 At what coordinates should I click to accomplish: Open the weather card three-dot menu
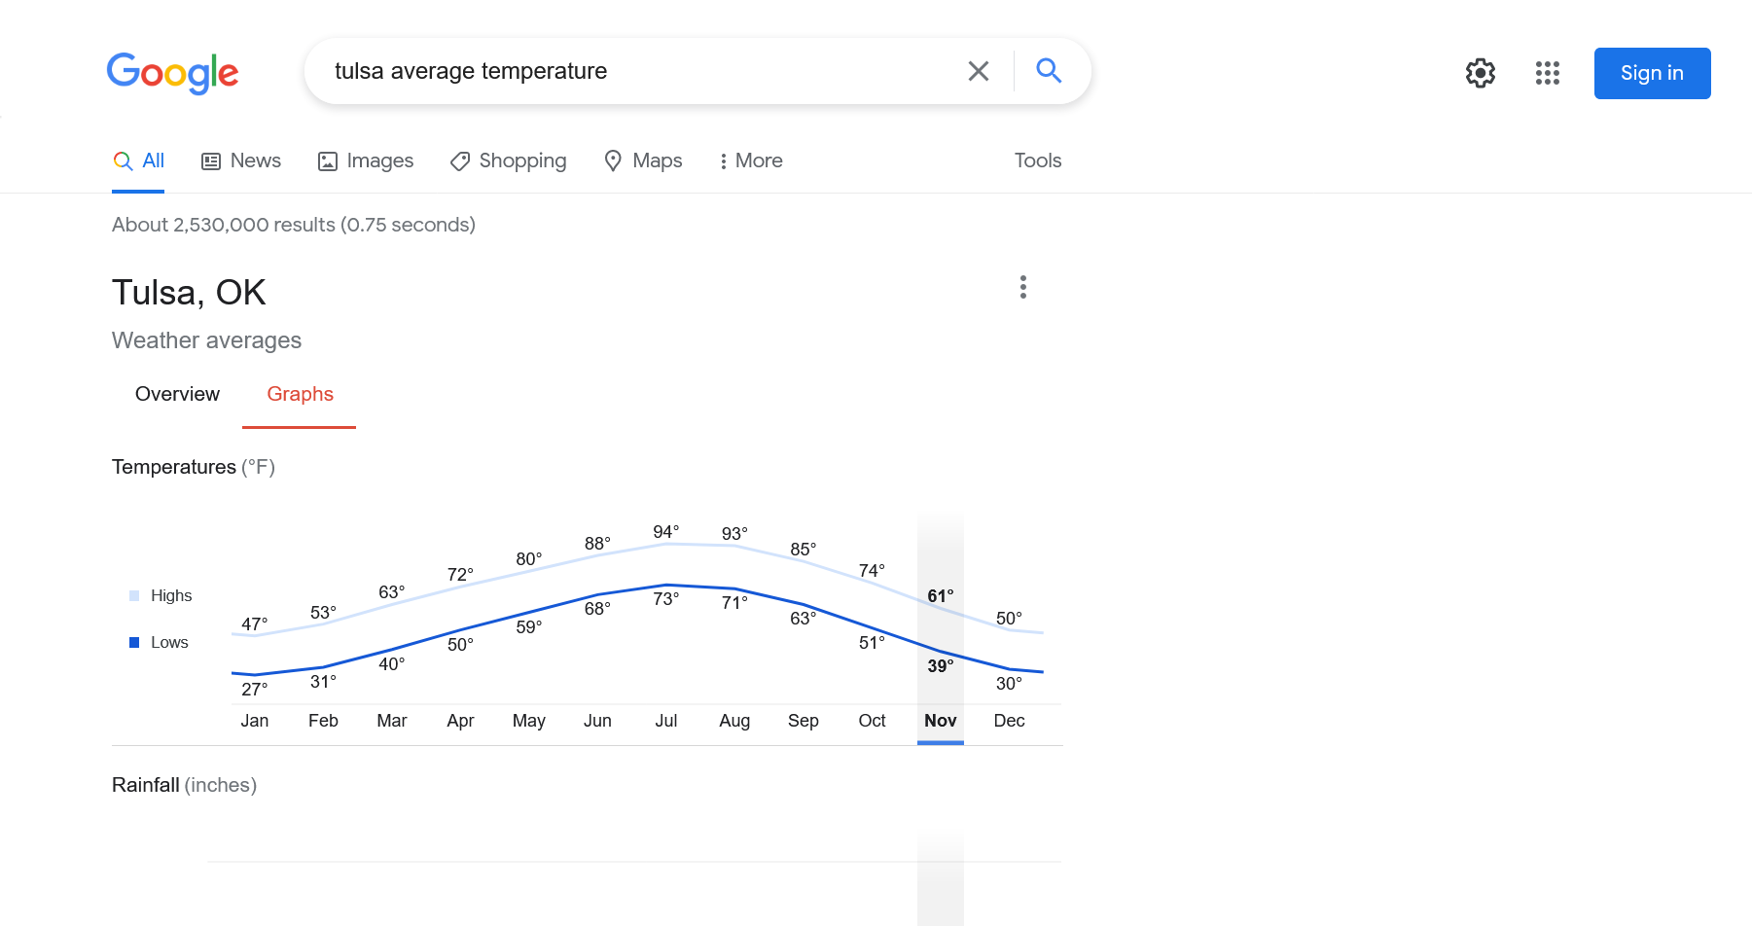coord(1022,287)
